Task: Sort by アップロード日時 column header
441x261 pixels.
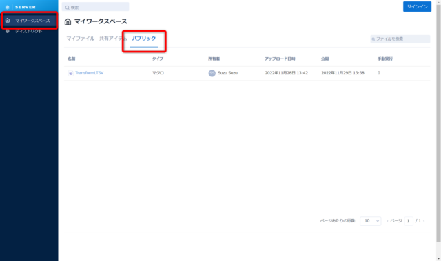Action: pos(280,59)
